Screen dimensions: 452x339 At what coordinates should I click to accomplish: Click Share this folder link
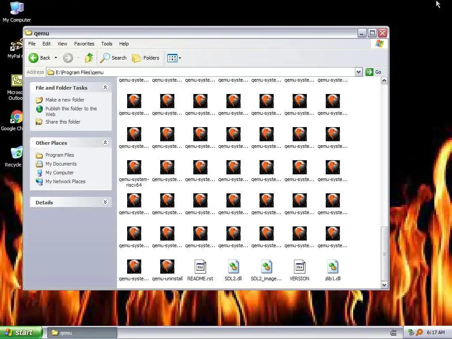[63, 122]
